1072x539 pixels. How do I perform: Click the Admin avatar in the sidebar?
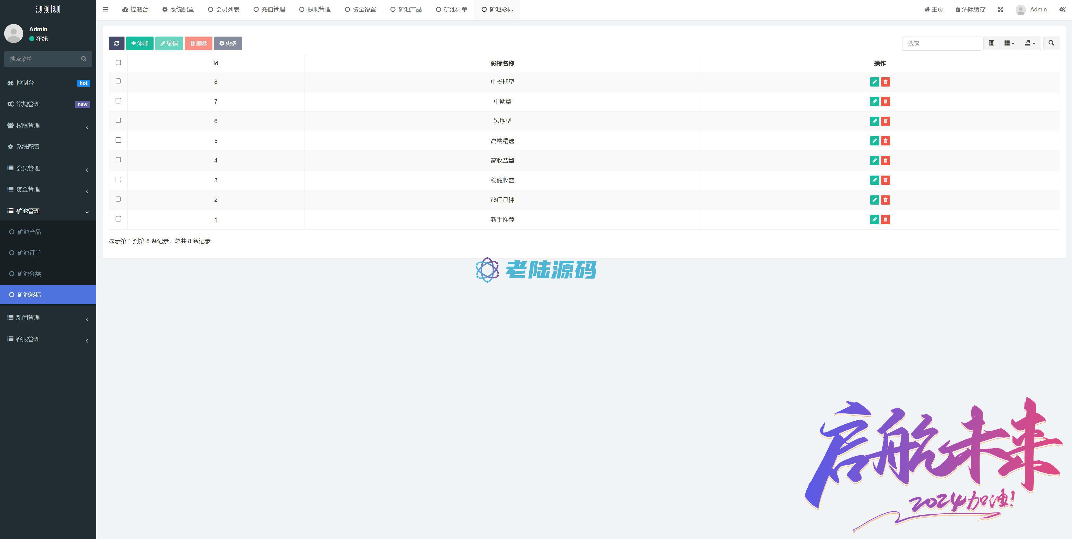(x=14, y=33)
